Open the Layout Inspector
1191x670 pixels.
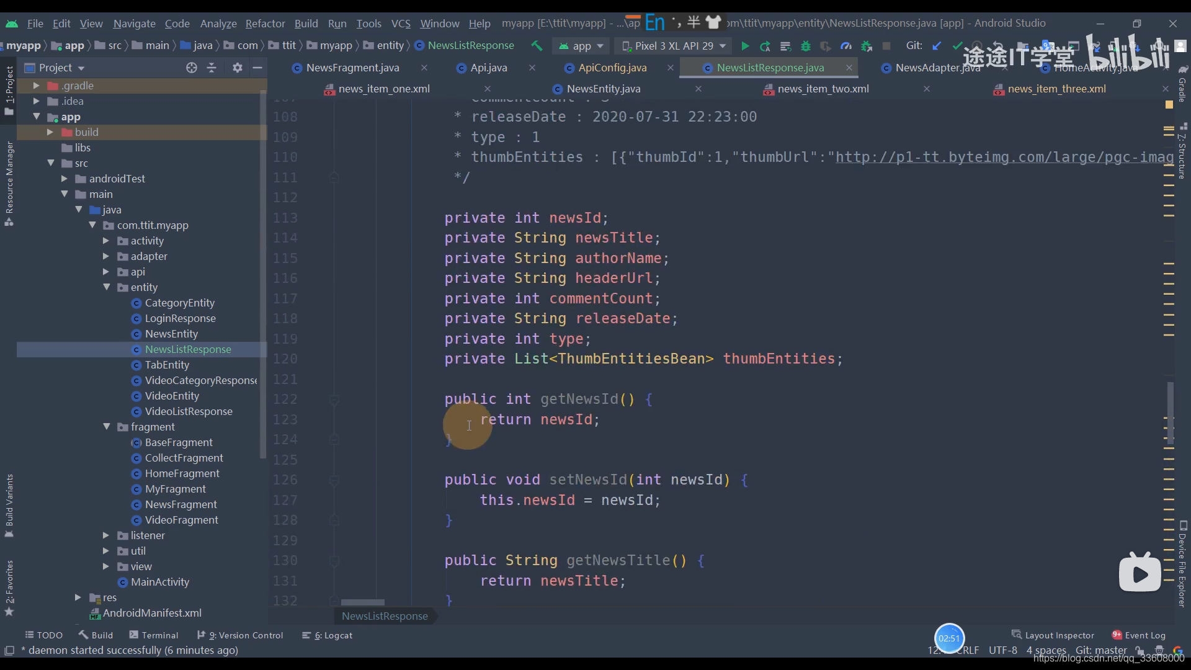pos(1053,635)
